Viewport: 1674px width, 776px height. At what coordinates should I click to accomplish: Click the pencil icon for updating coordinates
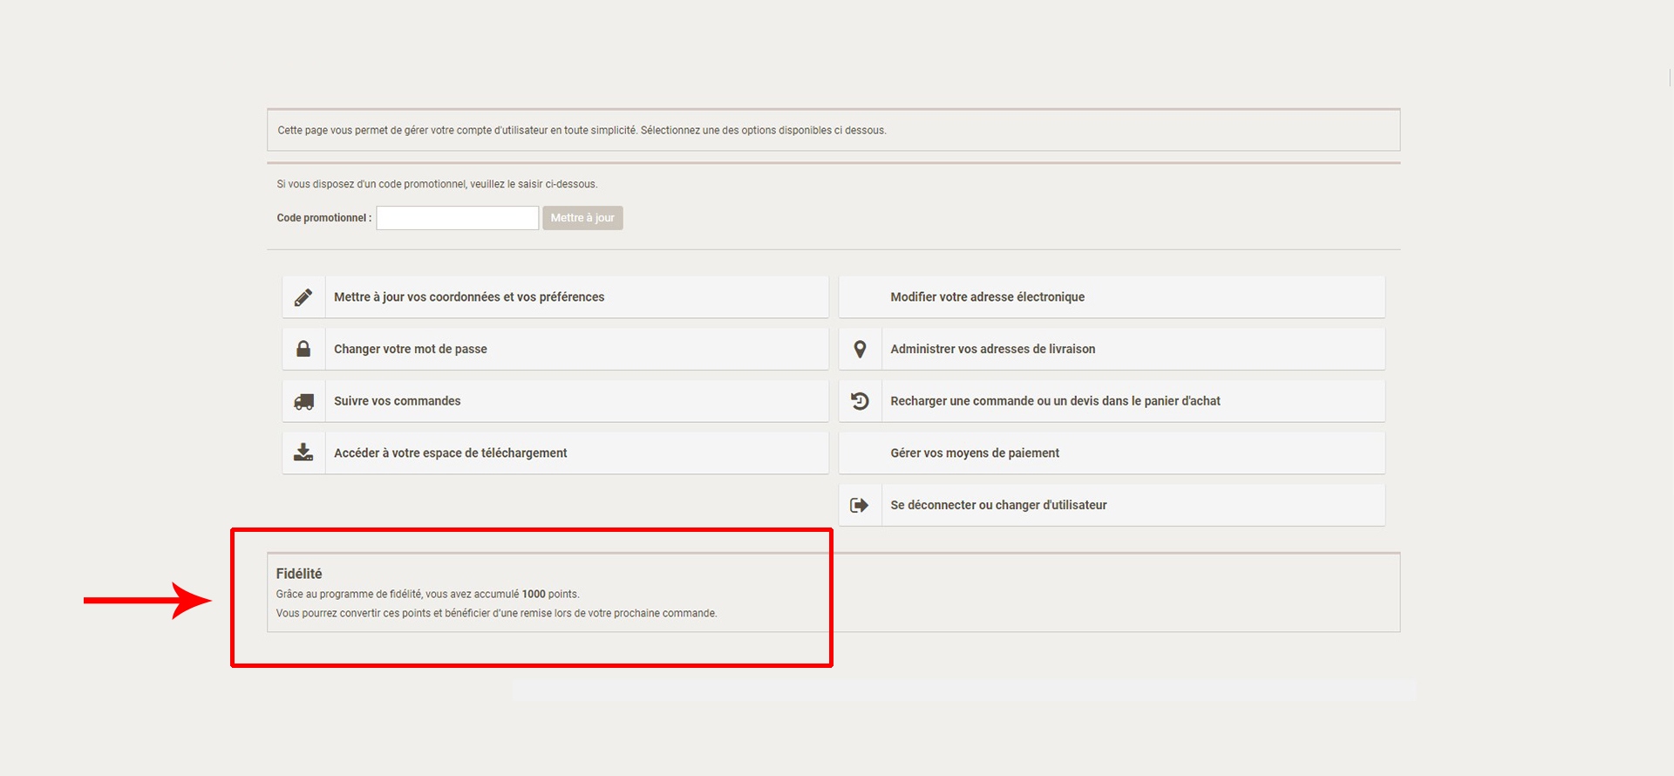[303, 297]
